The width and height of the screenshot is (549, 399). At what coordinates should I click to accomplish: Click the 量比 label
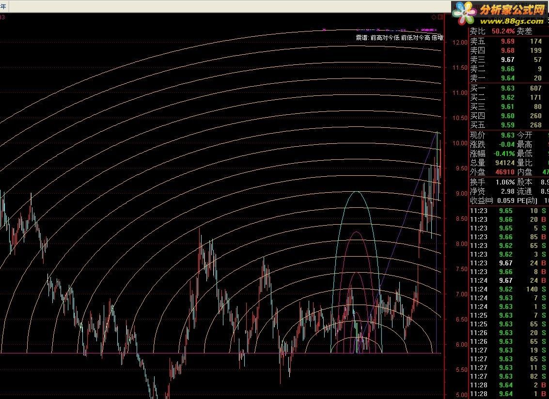(524, 163)
